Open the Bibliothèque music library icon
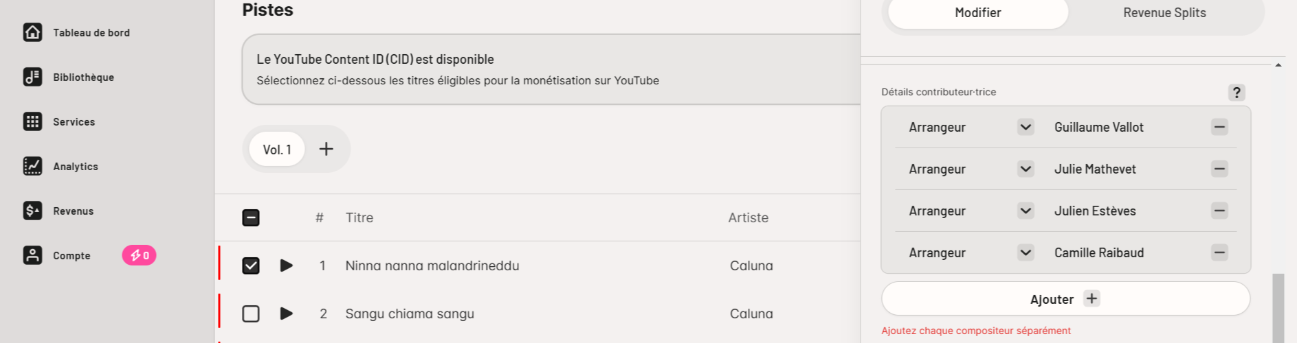Screen dimensions: 1297x343 [x=32, y=77]
